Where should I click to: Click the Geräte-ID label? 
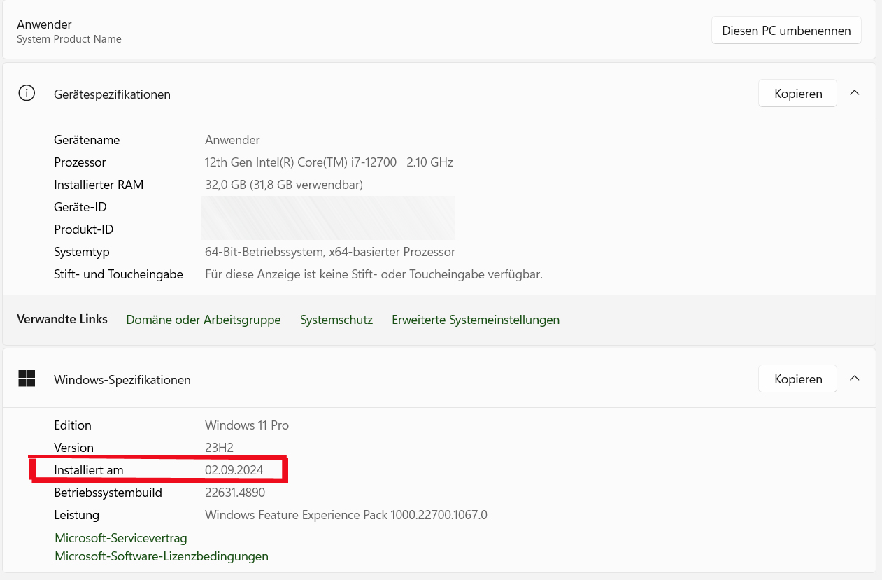click(80, 207)
